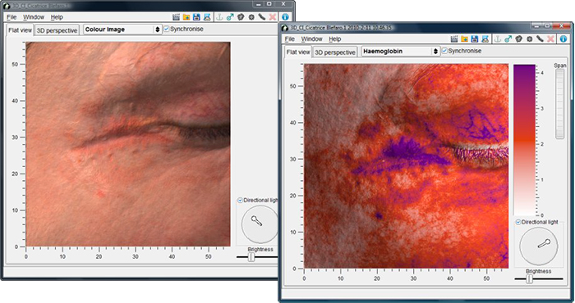Toggle Directional light checkbox in Colour Image window
This screenshot has width=575, height=303.
point(240,201)
